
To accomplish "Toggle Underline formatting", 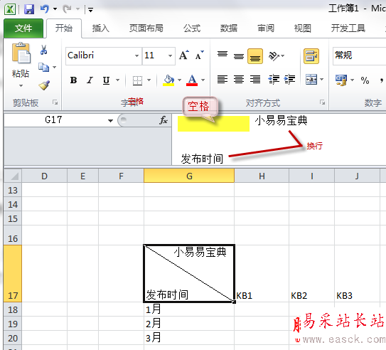I will tap(106, 80).
